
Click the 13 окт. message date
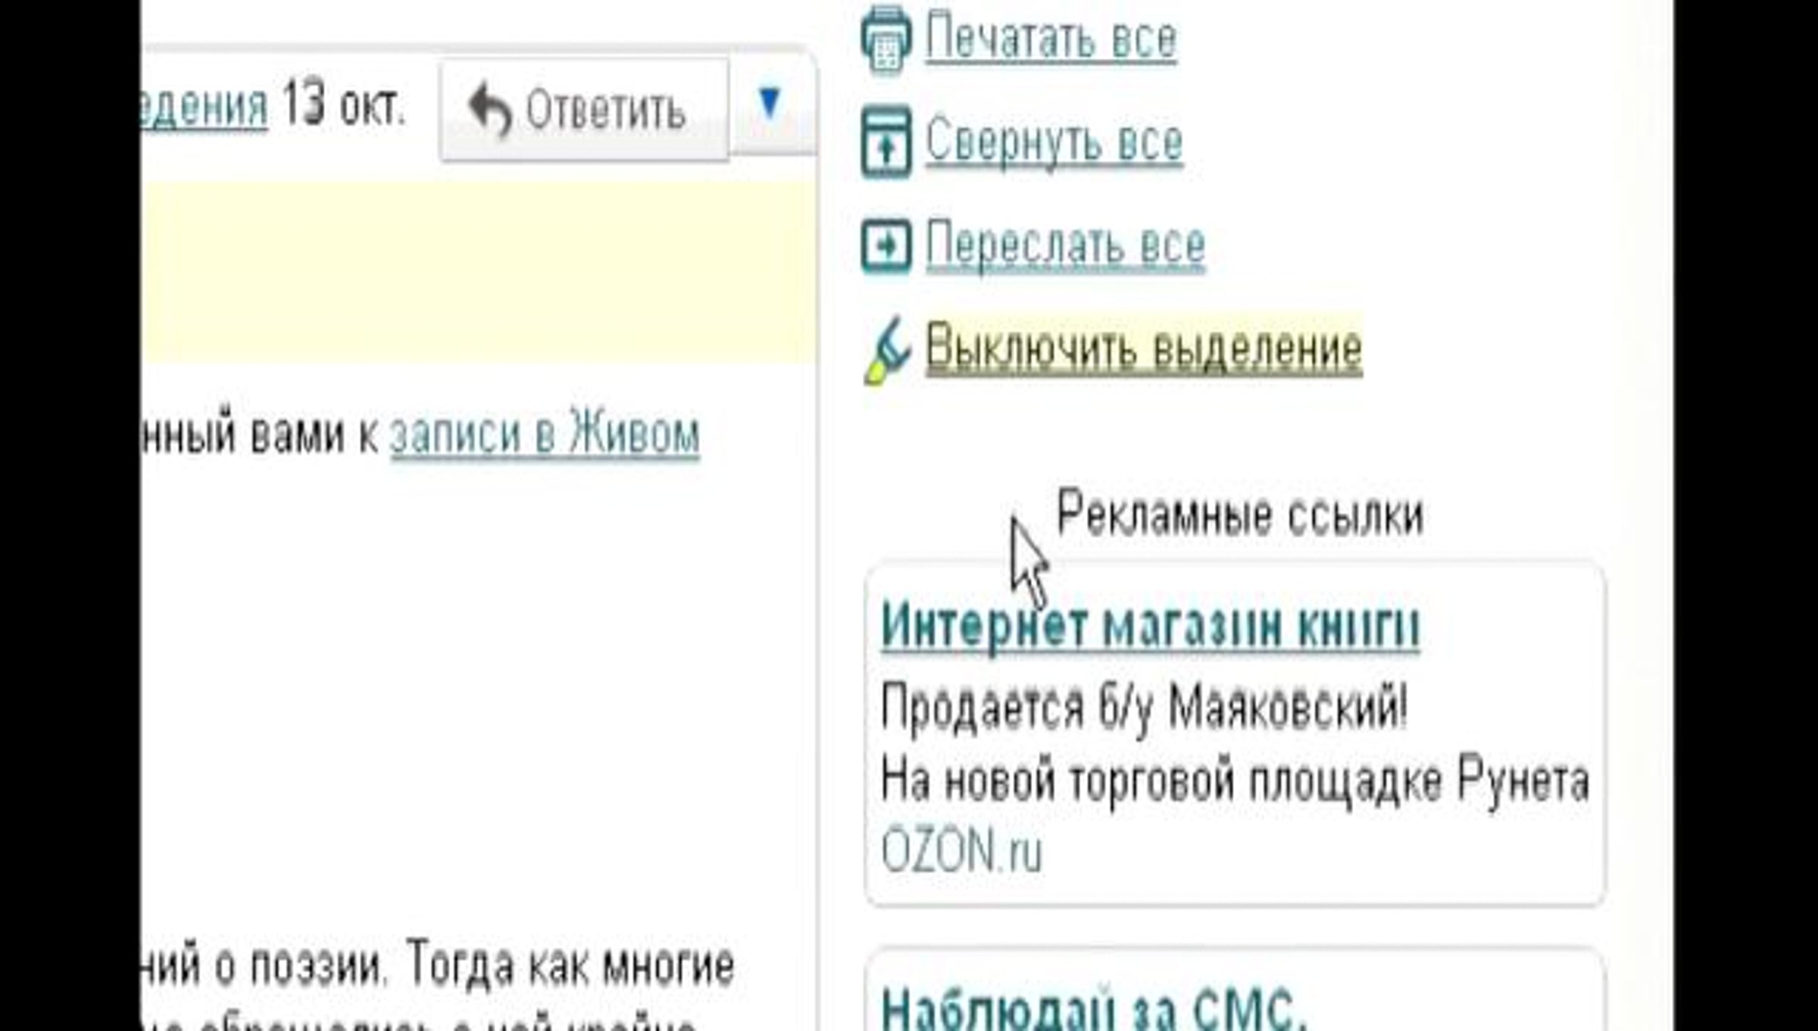[344, 105]
